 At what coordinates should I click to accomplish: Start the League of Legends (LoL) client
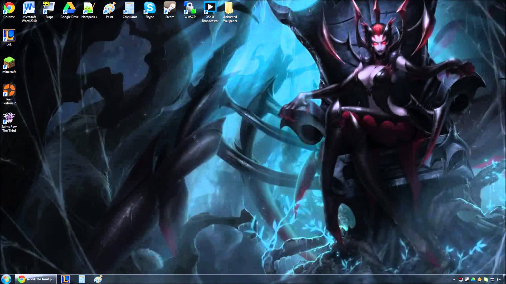pyautogui.click(x=9, y=35)
